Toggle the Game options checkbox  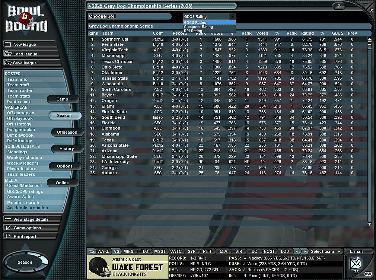pyautogui.click(x=8, y=228)
